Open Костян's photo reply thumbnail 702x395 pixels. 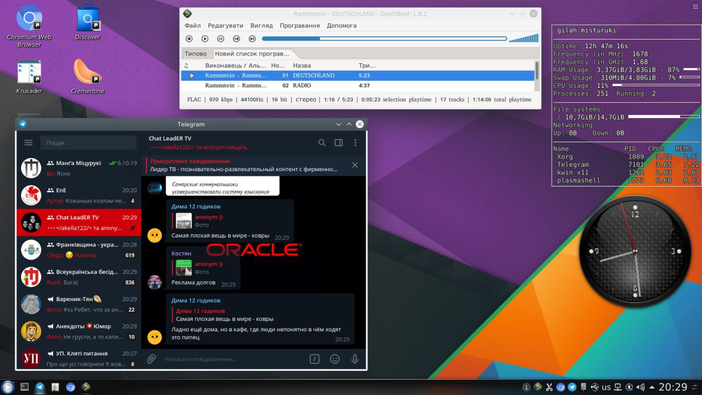[184, 268]
